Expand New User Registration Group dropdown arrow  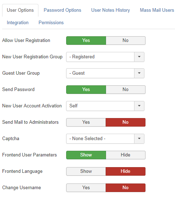[x=139, y=57]
